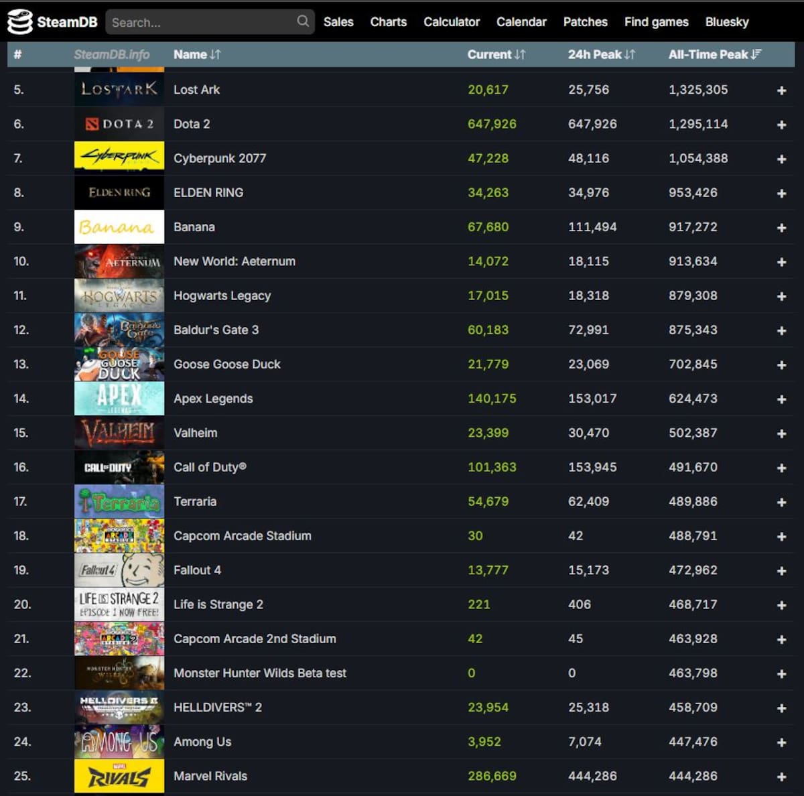Click Dota 2 current players value 647,926
This screenshot has height=796, width=804.
492,124
